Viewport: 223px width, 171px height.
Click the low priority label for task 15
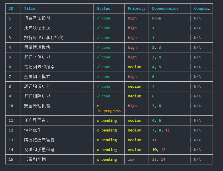pos(131,160)
